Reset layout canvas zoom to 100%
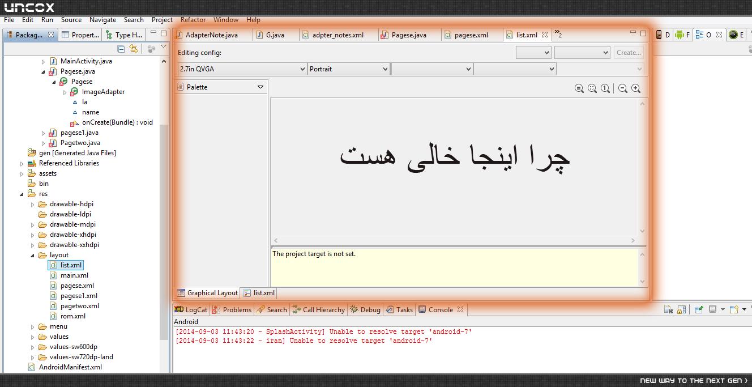This screenshot has width=752, height=387. pyautogui.click(x=605, y=88)
